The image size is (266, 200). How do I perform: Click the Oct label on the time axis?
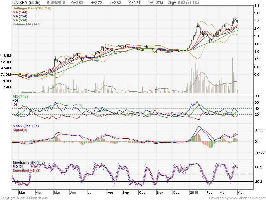coord(142,193)
